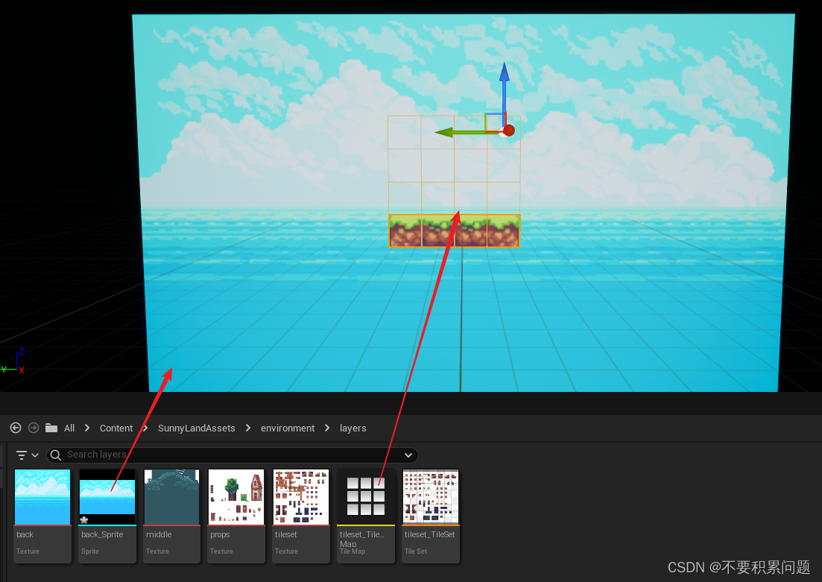This screenshot has width=822, height=582.
Task: Open the saved searches dropdown arrow
Action: coord(408,455)
